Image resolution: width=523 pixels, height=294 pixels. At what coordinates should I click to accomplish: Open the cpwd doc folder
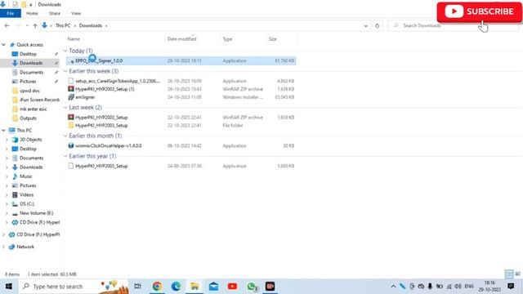(29, 91)
